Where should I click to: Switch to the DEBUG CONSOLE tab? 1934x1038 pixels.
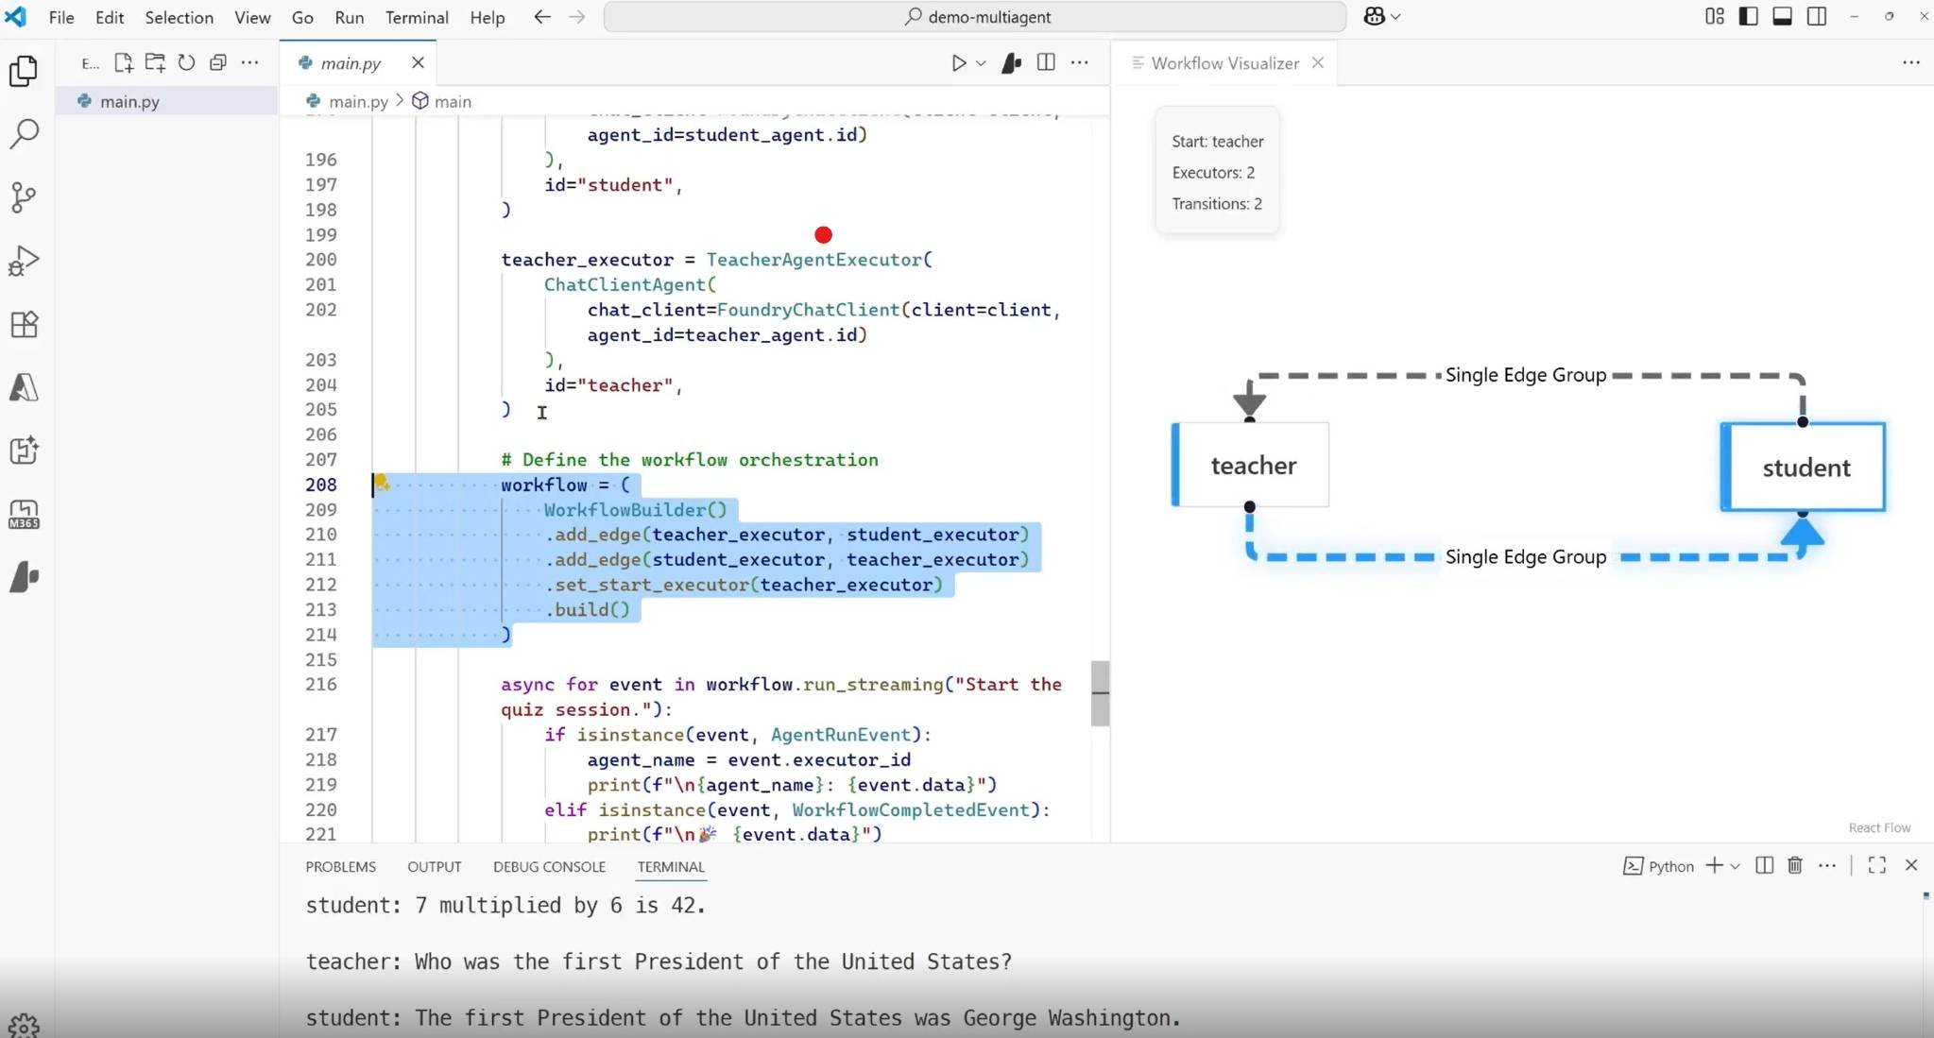(548, 866)
